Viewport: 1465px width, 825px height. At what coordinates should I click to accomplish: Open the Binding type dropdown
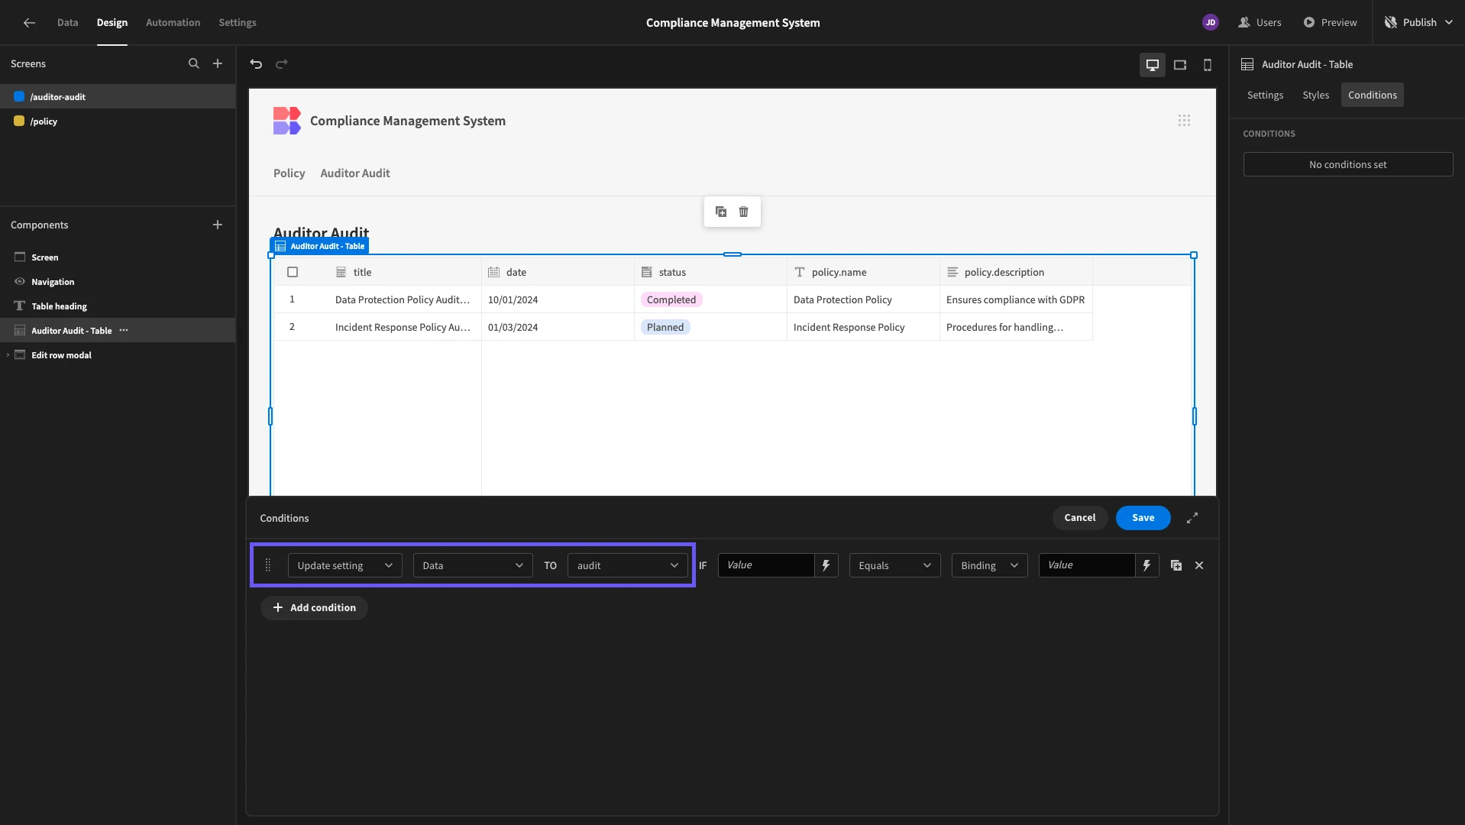989,565
